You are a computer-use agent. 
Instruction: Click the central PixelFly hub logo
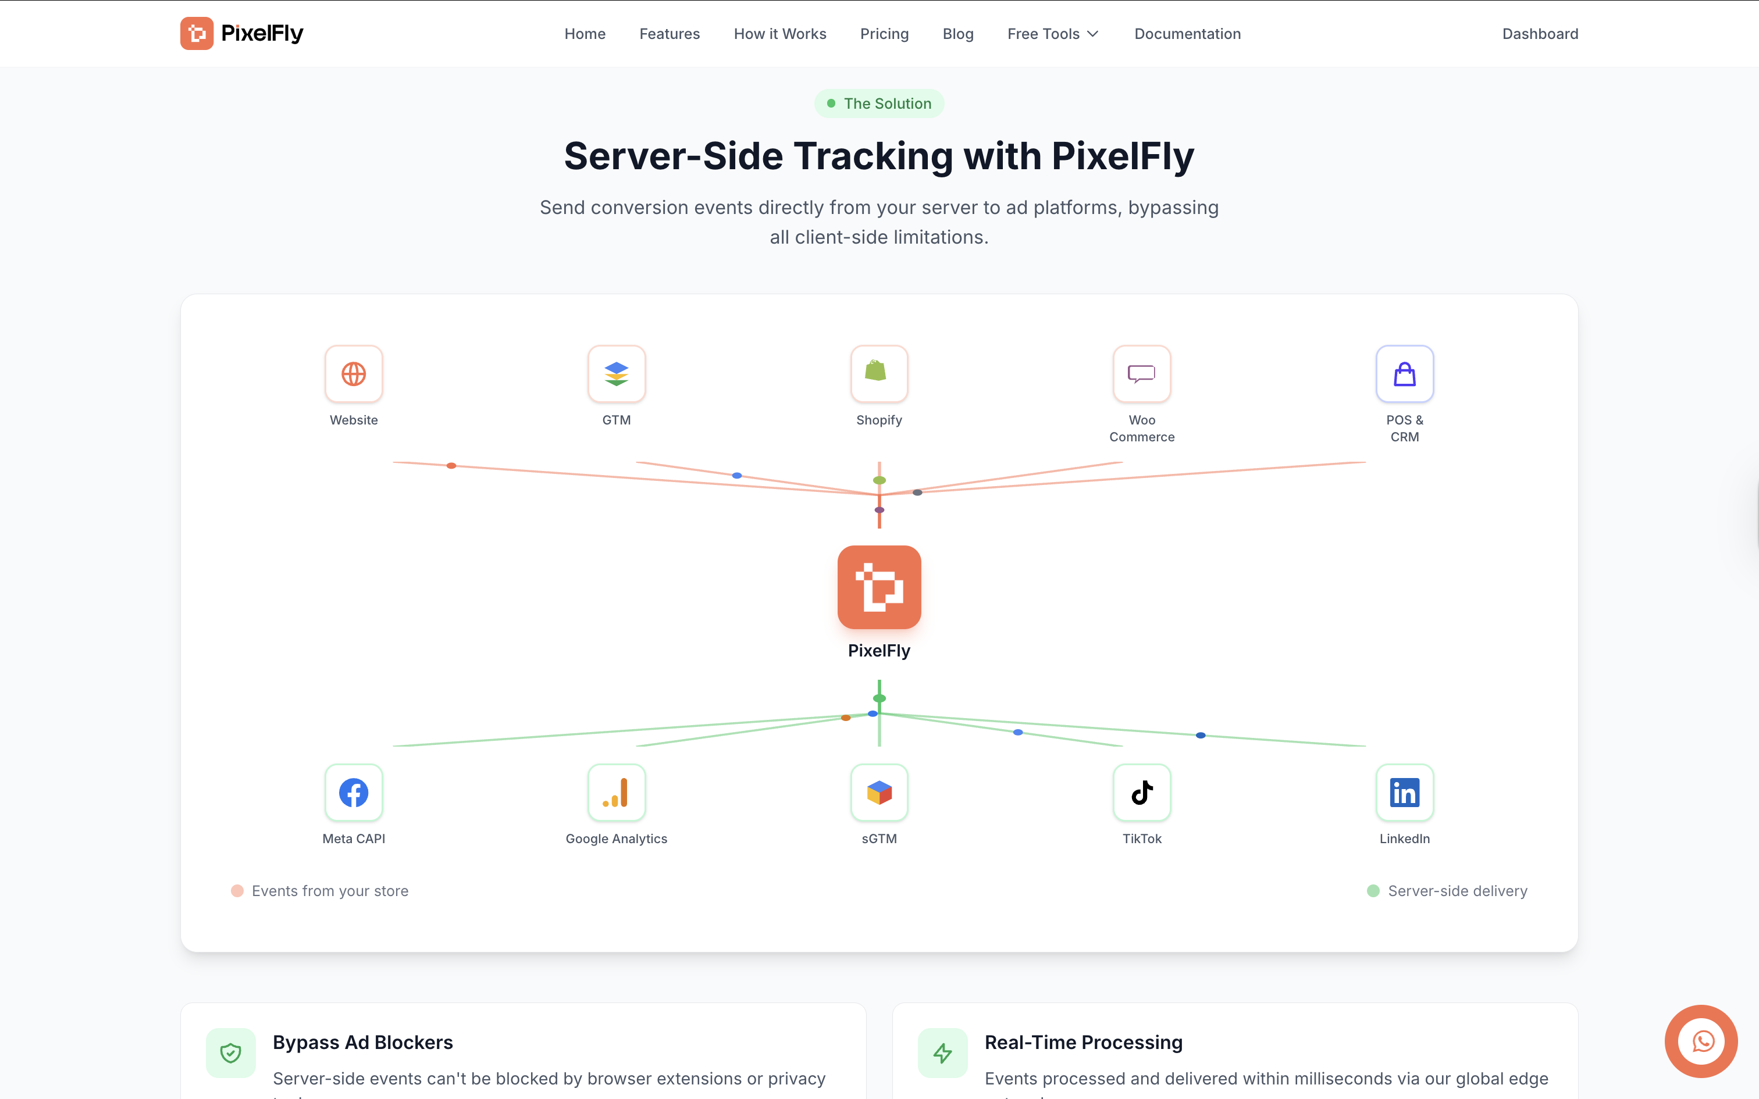(x=879, y=587)
